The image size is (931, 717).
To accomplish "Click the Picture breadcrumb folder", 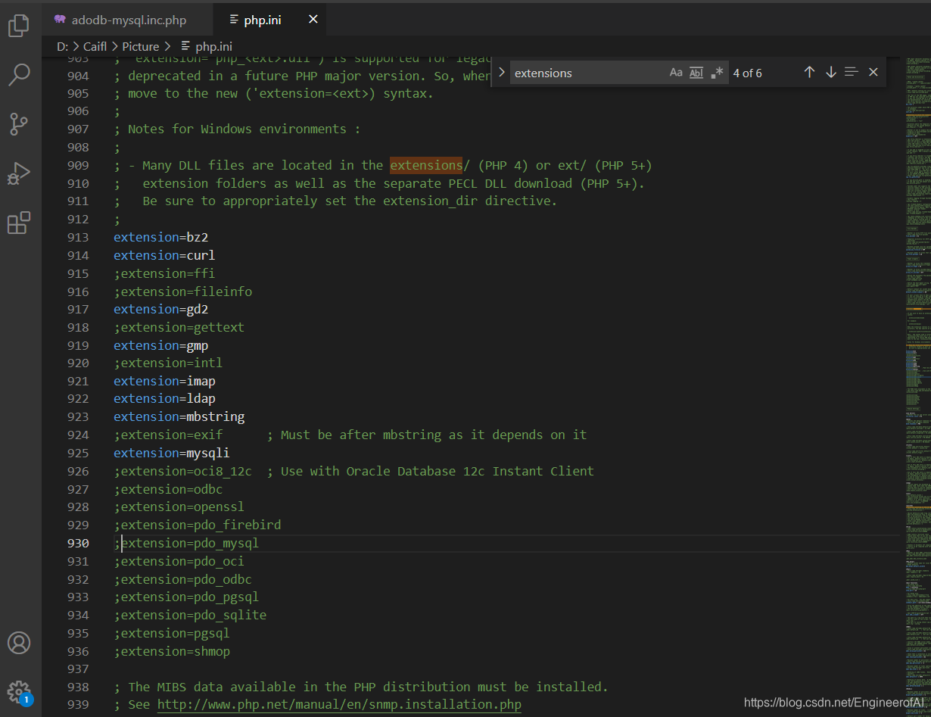I will coord(141,46).
